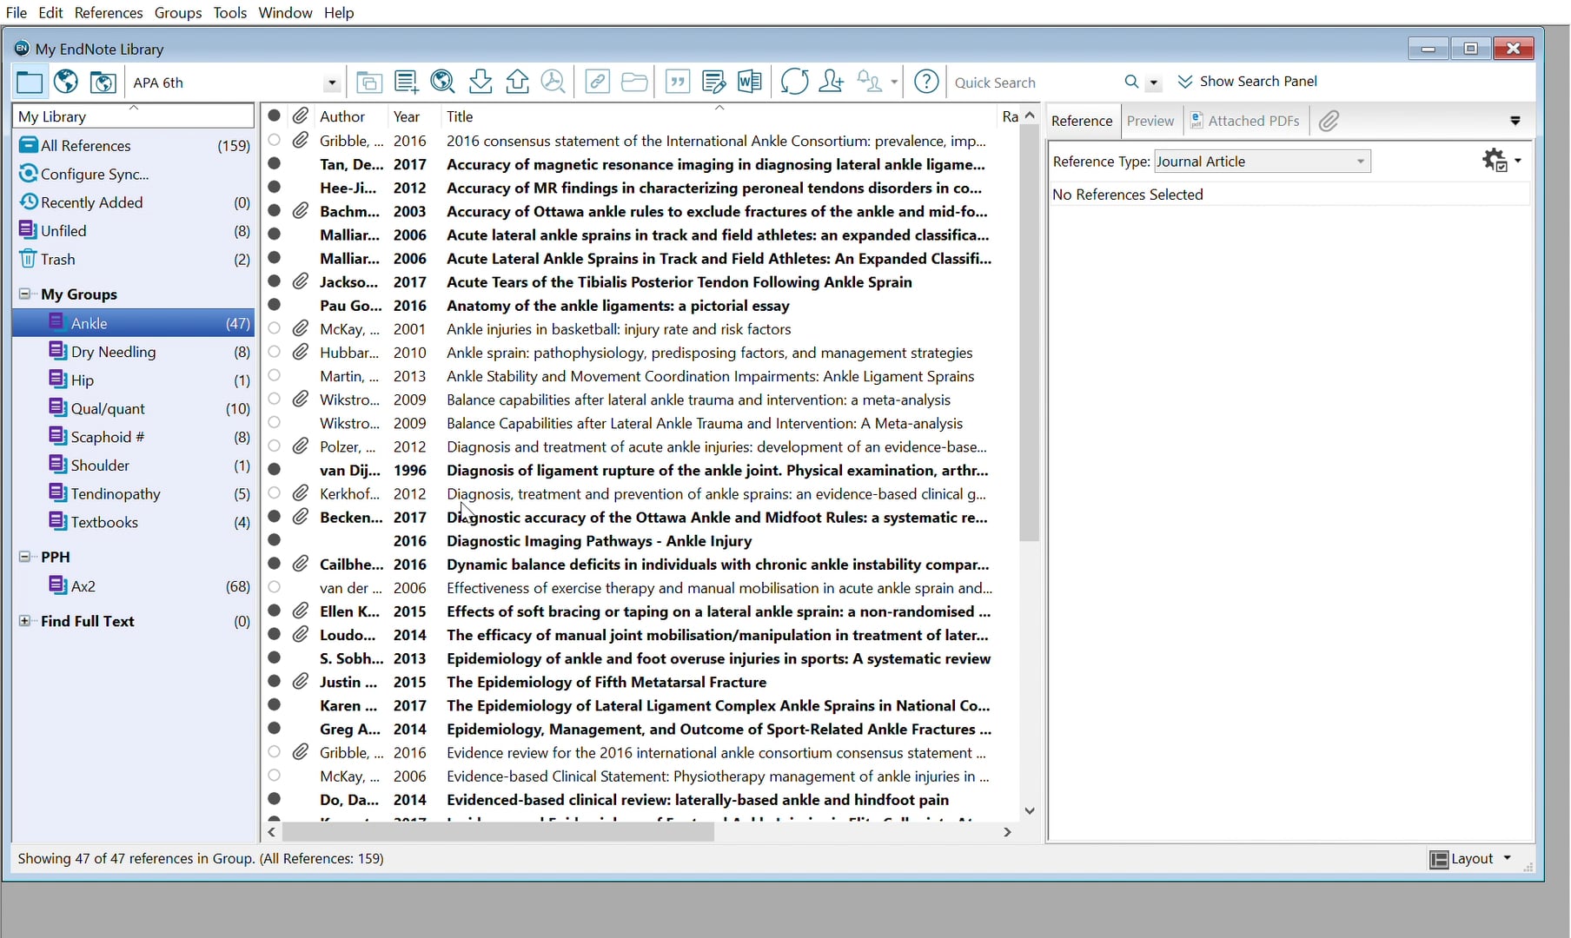Toggle read status for Martin 2013 row
This screenshot has height=938, width=1571.
pos(275,375)
